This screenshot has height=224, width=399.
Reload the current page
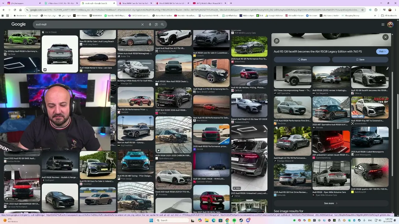click(14, 10)
